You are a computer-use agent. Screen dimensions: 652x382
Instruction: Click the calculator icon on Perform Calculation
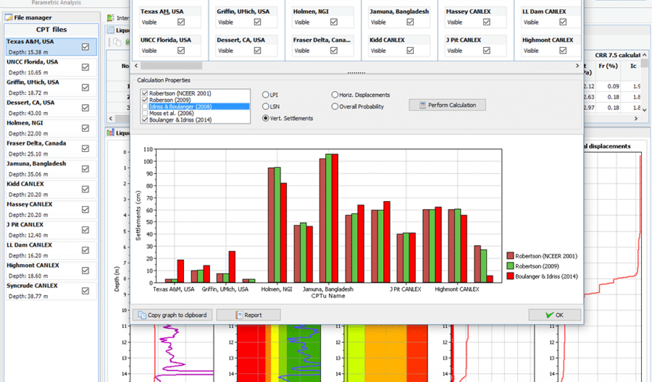(x=423, y=105)
